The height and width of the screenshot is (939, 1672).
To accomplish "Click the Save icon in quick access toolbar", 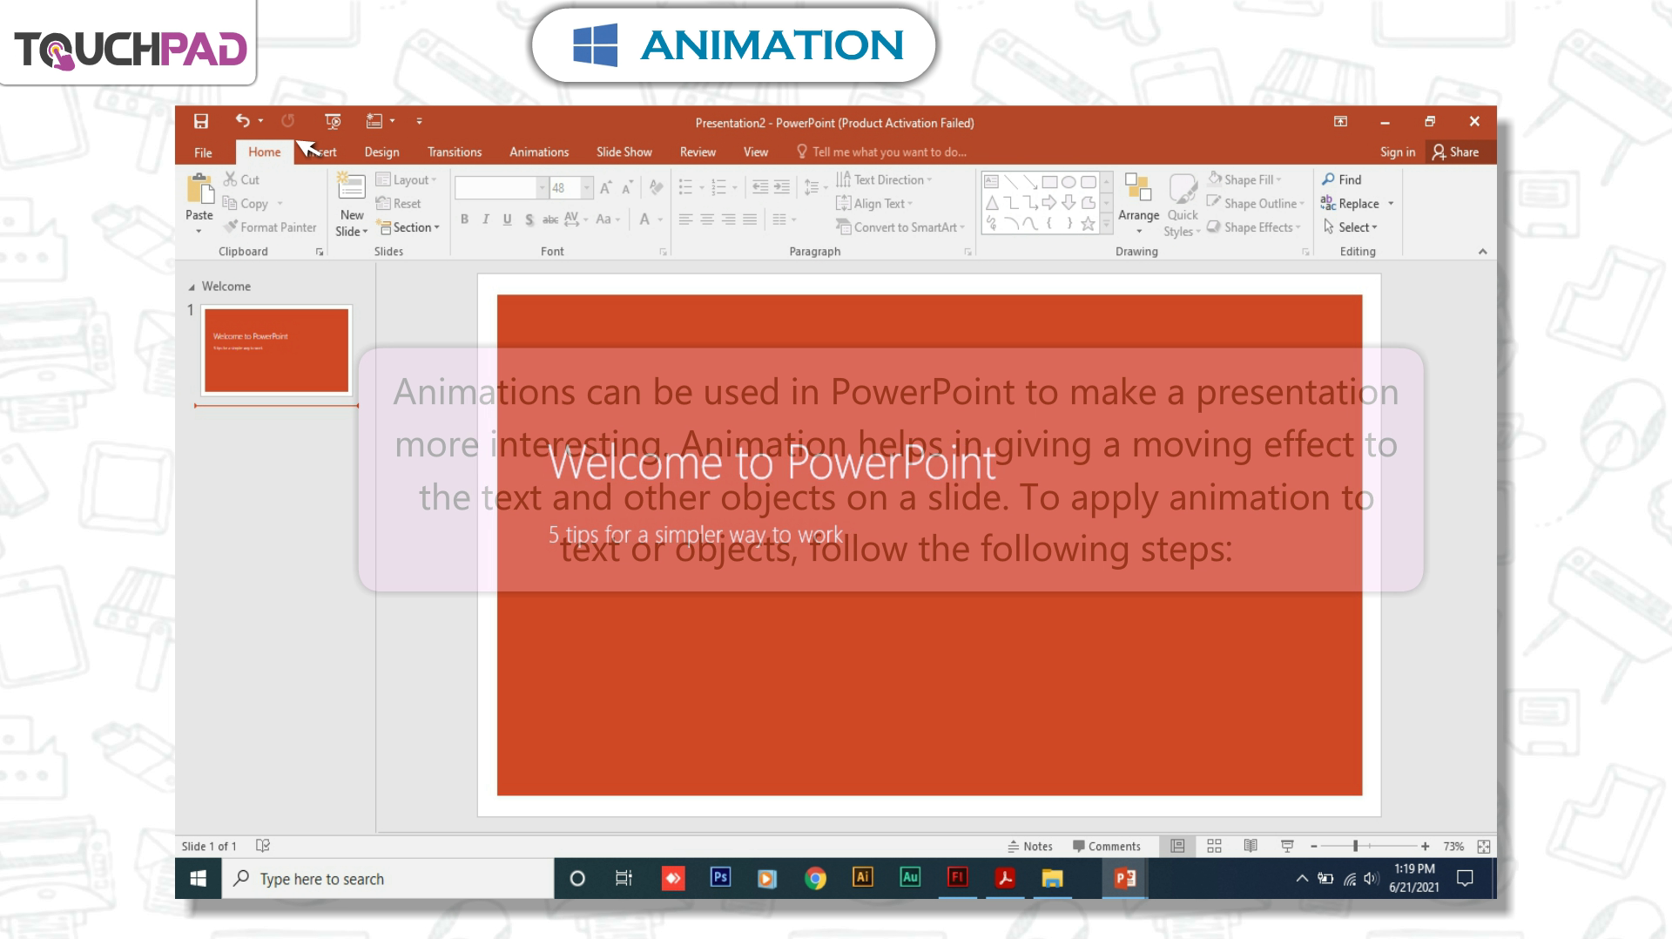I will tap(201, 121).
